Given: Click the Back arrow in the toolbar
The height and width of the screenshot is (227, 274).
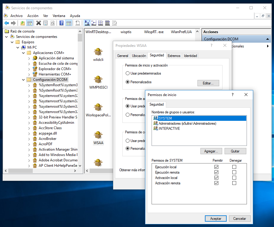Looking at the screenshot, I should tap(6, 23).
